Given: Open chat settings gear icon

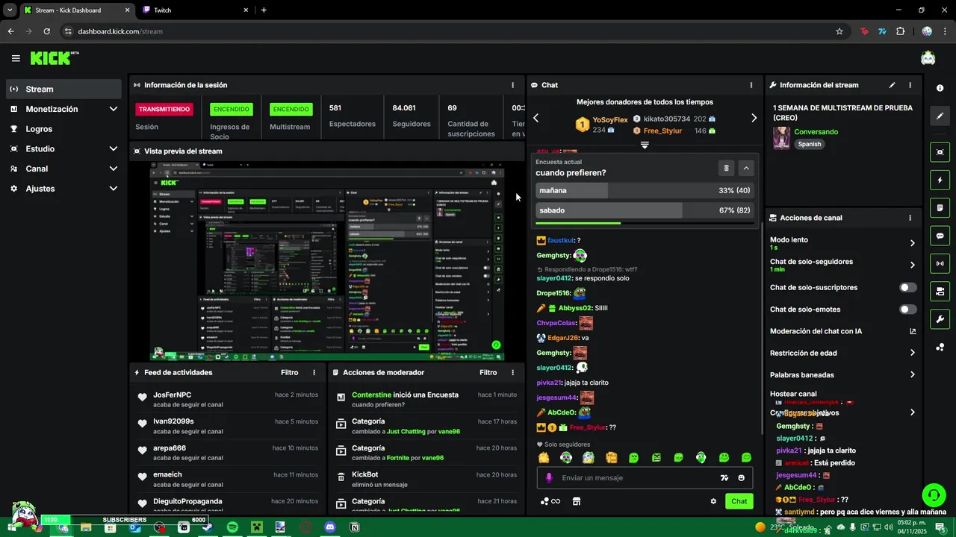Looking at the screenshot, I should [713, 501].
